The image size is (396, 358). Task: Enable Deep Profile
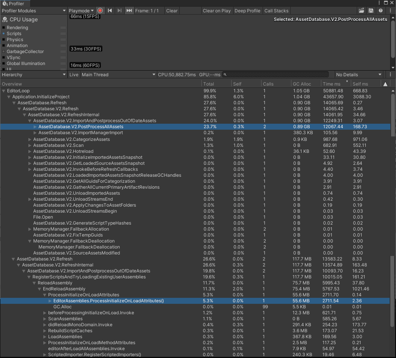[247, 10]
